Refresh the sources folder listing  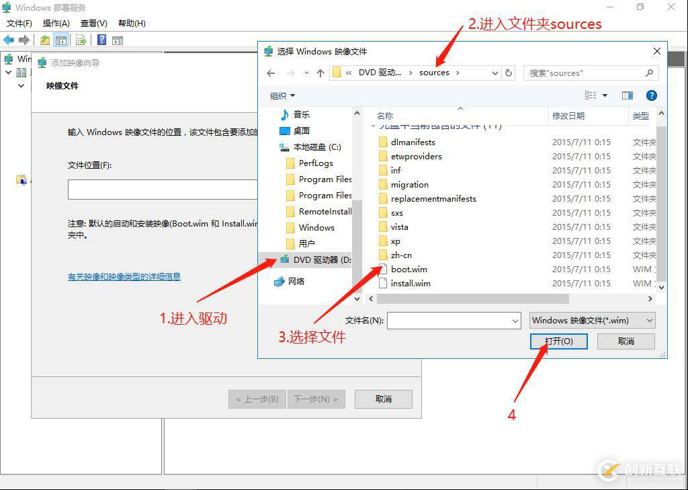coord(509,73)
